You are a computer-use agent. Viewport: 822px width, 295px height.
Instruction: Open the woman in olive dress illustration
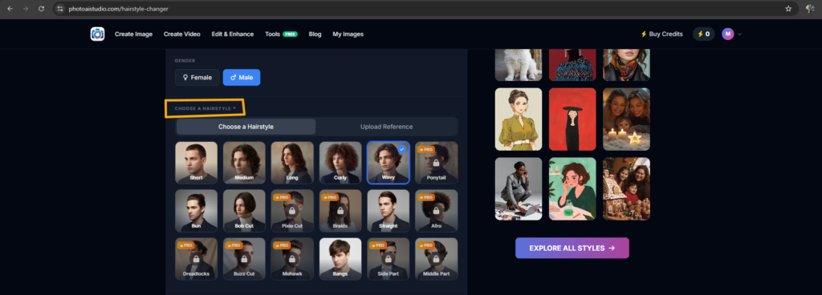tap(519, 119)
